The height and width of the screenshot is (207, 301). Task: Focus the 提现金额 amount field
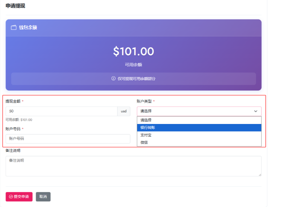(x=61, y=111)
